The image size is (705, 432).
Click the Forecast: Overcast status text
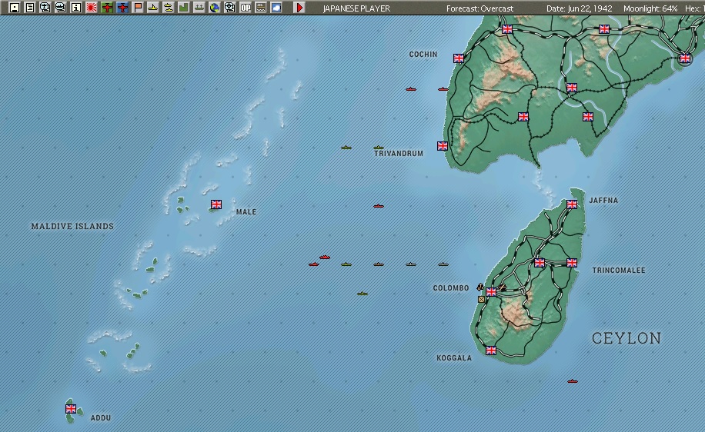point(479,8)
